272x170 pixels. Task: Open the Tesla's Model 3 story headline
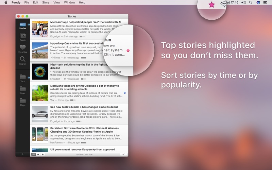[x=84, y=107]
